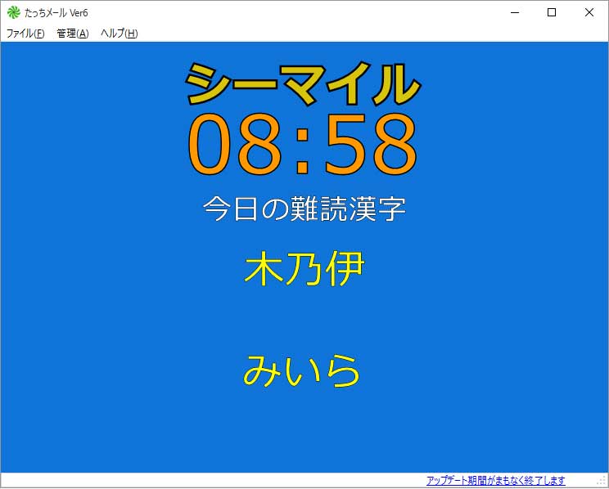The width and height of the screenshot is (609, 489).
Task: Minimize the たっちメール window
Action: [x=515, y=12]
